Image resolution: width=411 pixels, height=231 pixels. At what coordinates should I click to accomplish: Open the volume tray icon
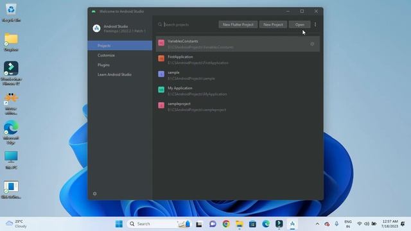pyautogui.click(x=367, y=224)
